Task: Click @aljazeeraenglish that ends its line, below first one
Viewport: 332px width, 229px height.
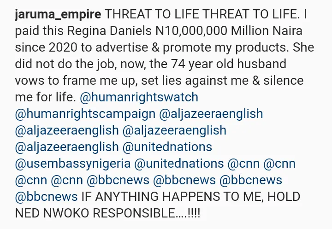Action: (x=174, y=130)
